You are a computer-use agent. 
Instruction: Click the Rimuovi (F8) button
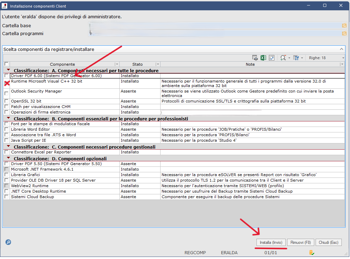300,242
